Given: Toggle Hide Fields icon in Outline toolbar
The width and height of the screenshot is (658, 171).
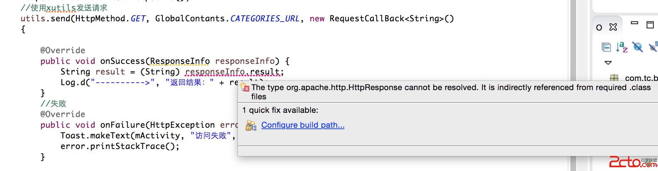Looking at the screenshot, I should 637,47.
